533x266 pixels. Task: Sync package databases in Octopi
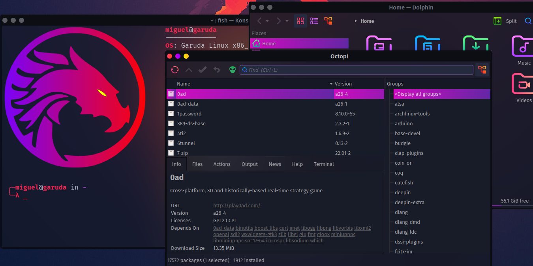pos(175,69)
